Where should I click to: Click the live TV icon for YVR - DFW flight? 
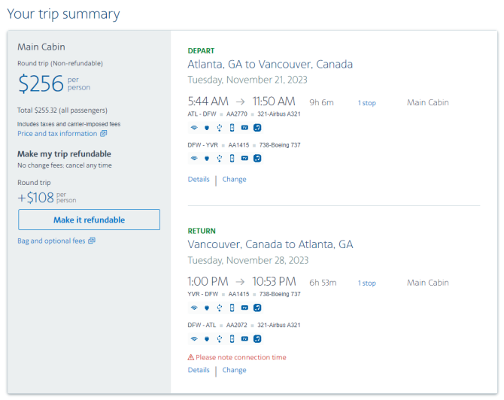click(244, 308)
